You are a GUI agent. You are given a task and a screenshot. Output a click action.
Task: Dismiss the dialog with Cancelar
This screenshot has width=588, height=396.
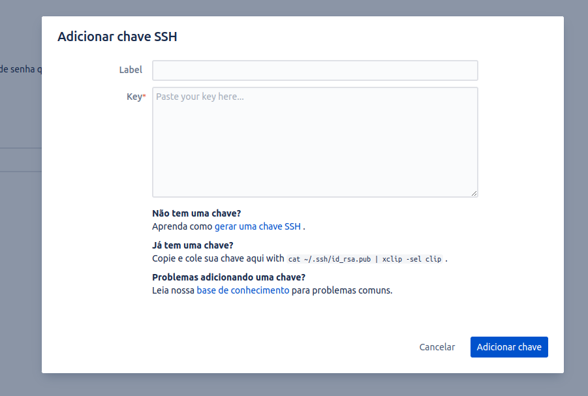(x=437, y=347)
